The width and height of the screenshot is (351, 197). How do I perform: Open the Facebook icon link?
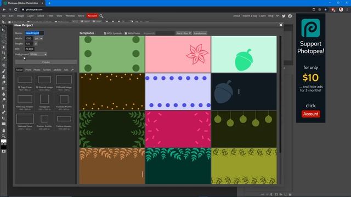pos(290,16)
